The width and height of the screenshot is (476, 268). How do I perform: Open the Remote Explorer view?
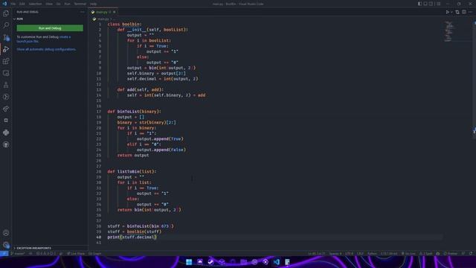click(6, 73)
